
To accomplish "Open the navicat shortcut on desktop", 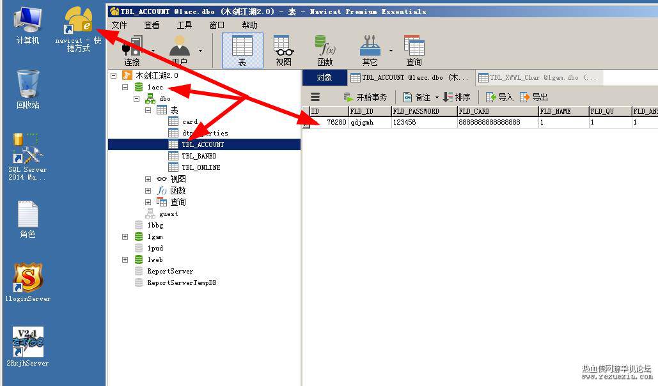I will pos(78,29).
